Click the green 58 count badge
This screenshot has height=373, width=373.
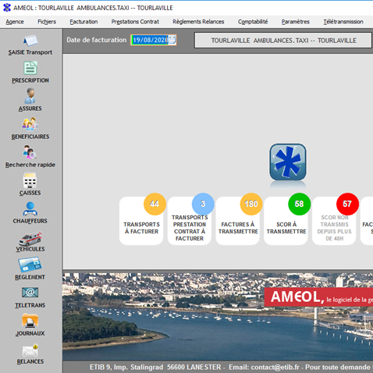click(300, 204)
